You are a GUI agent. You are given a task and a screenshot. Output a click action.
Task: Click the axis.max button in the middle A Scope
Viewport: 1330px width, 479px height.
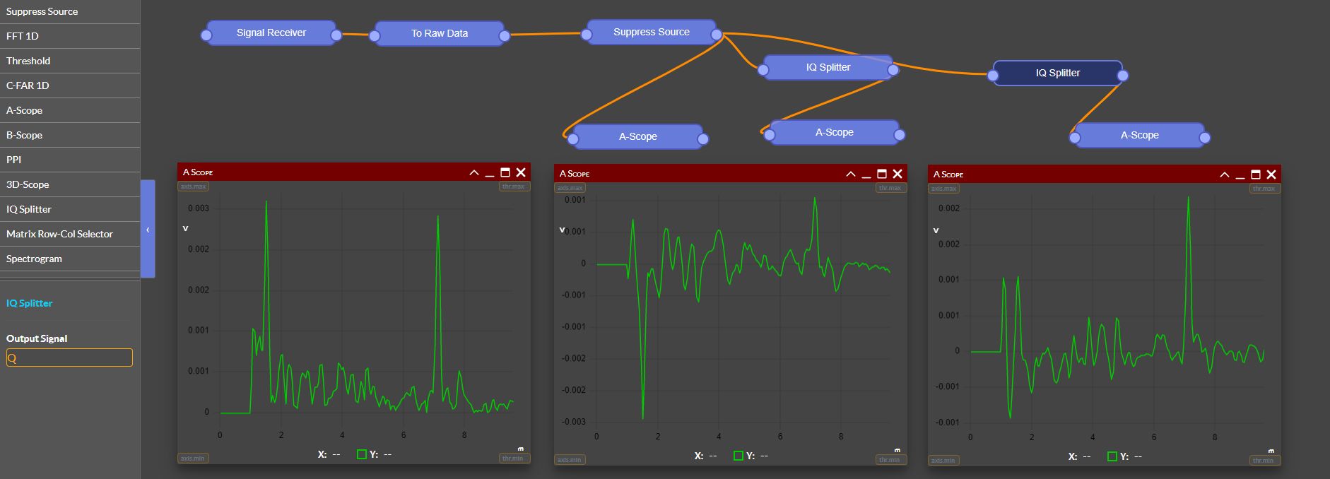(570, 188)
